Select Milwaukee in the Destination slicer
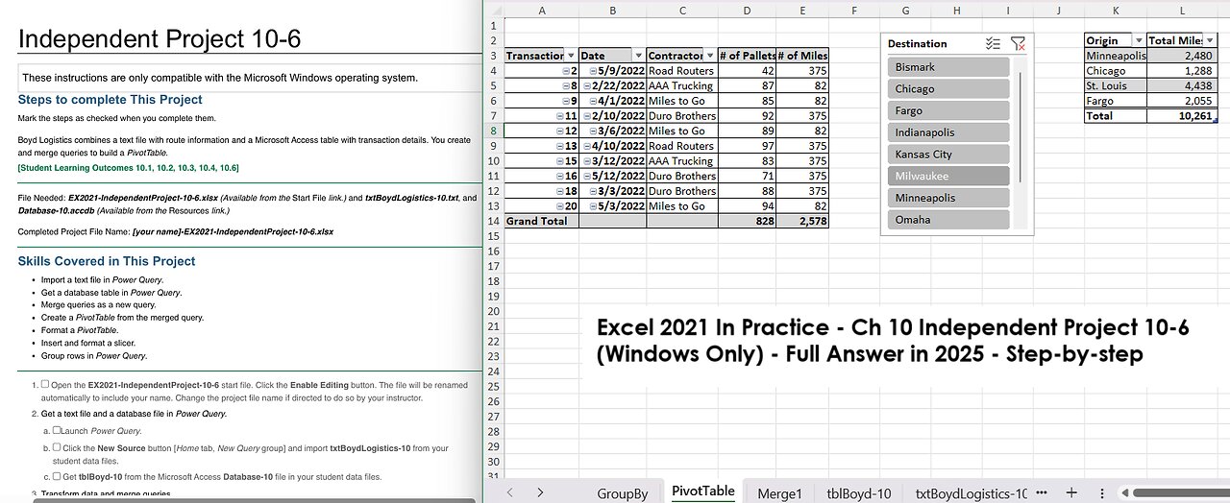 click(948, 176)
